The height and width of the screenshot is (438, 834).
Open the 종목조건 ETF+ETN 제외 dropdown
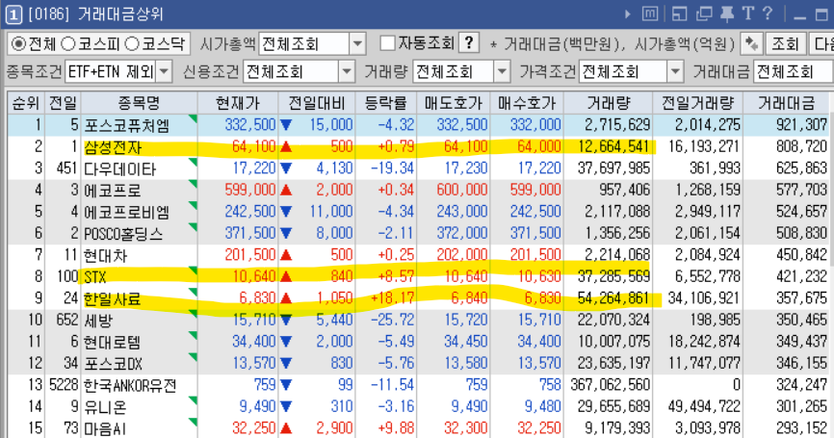165,72
